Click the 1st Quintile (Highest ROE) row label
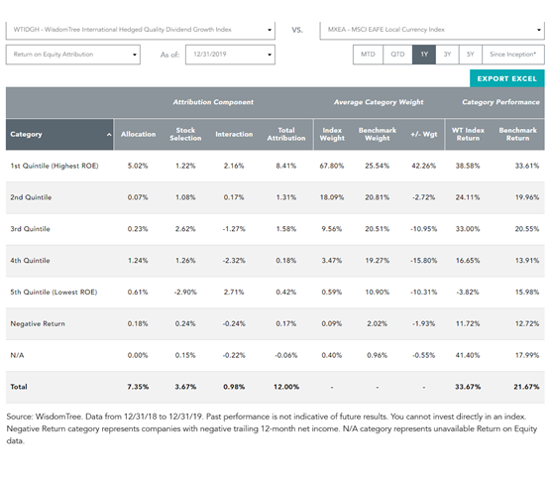This screenshot has width=550, height=479. pyautogui.click(x=55, y=166)
